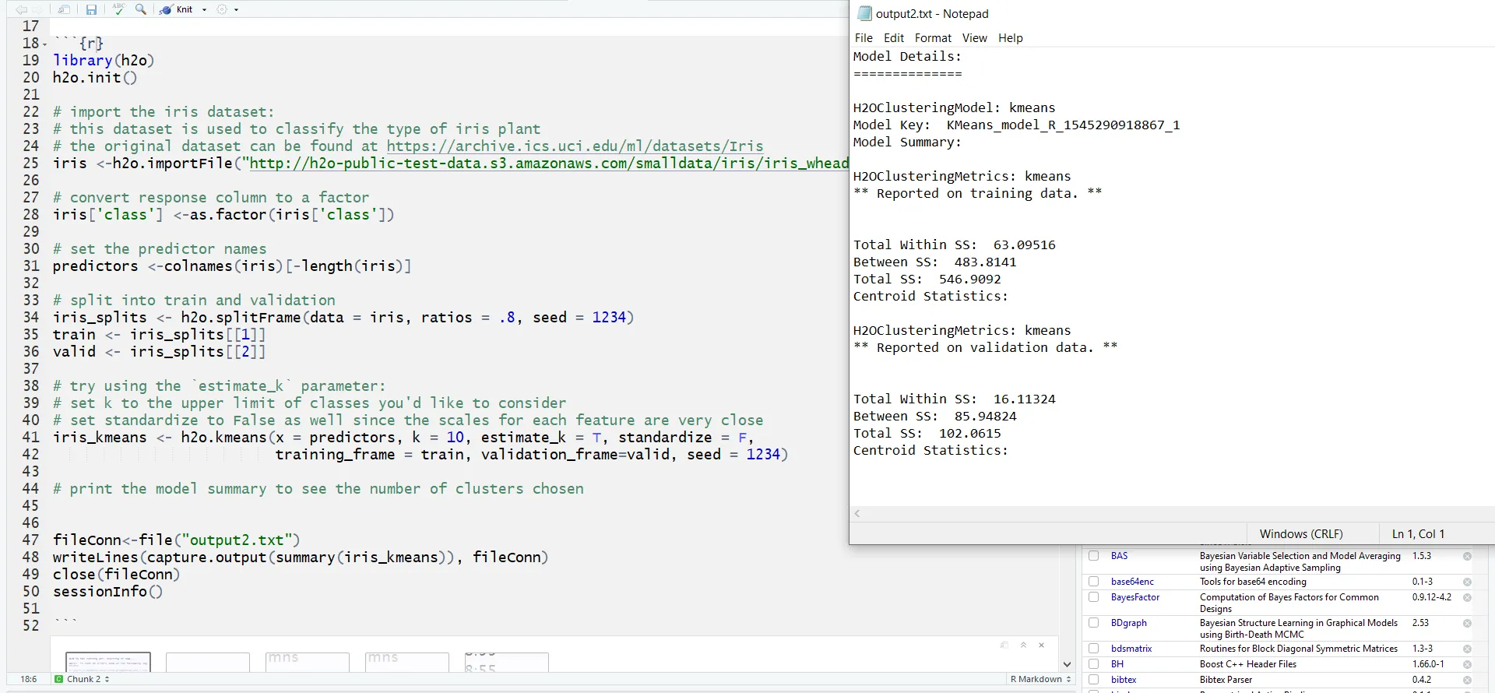Collapse the code chunk at line 18

[x=44, y=44]
